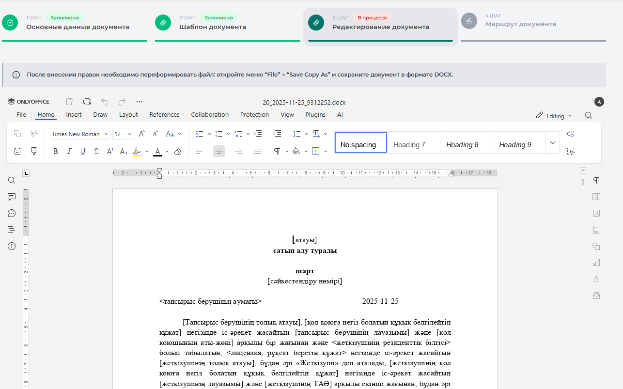Click the Clear formatting eraser icon
The height and width of the screenshot is (389, 623).
pyautogui.click(x=177, y=151)
